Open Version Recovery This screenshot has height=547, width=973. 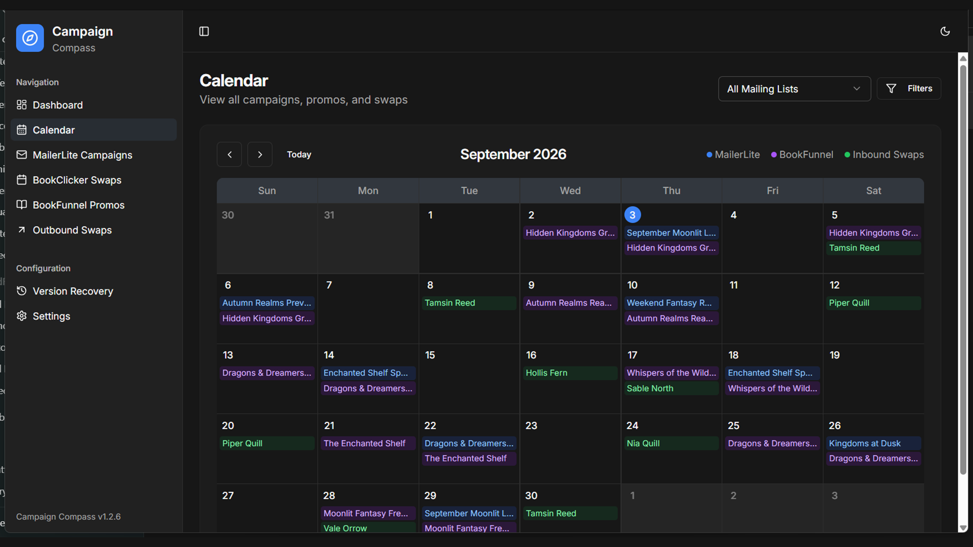click(94, 291)
